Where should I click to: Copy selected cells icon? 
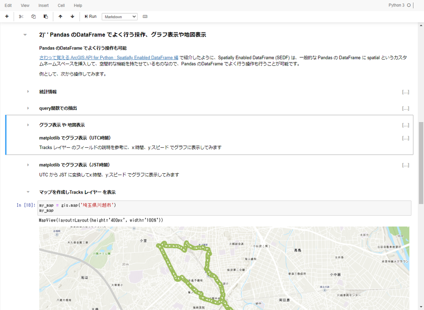pos(33,17)
